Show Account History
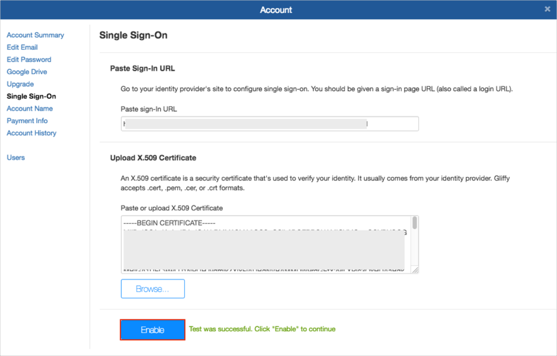Viewport: 557px width, 356px height. pos(31,133)
